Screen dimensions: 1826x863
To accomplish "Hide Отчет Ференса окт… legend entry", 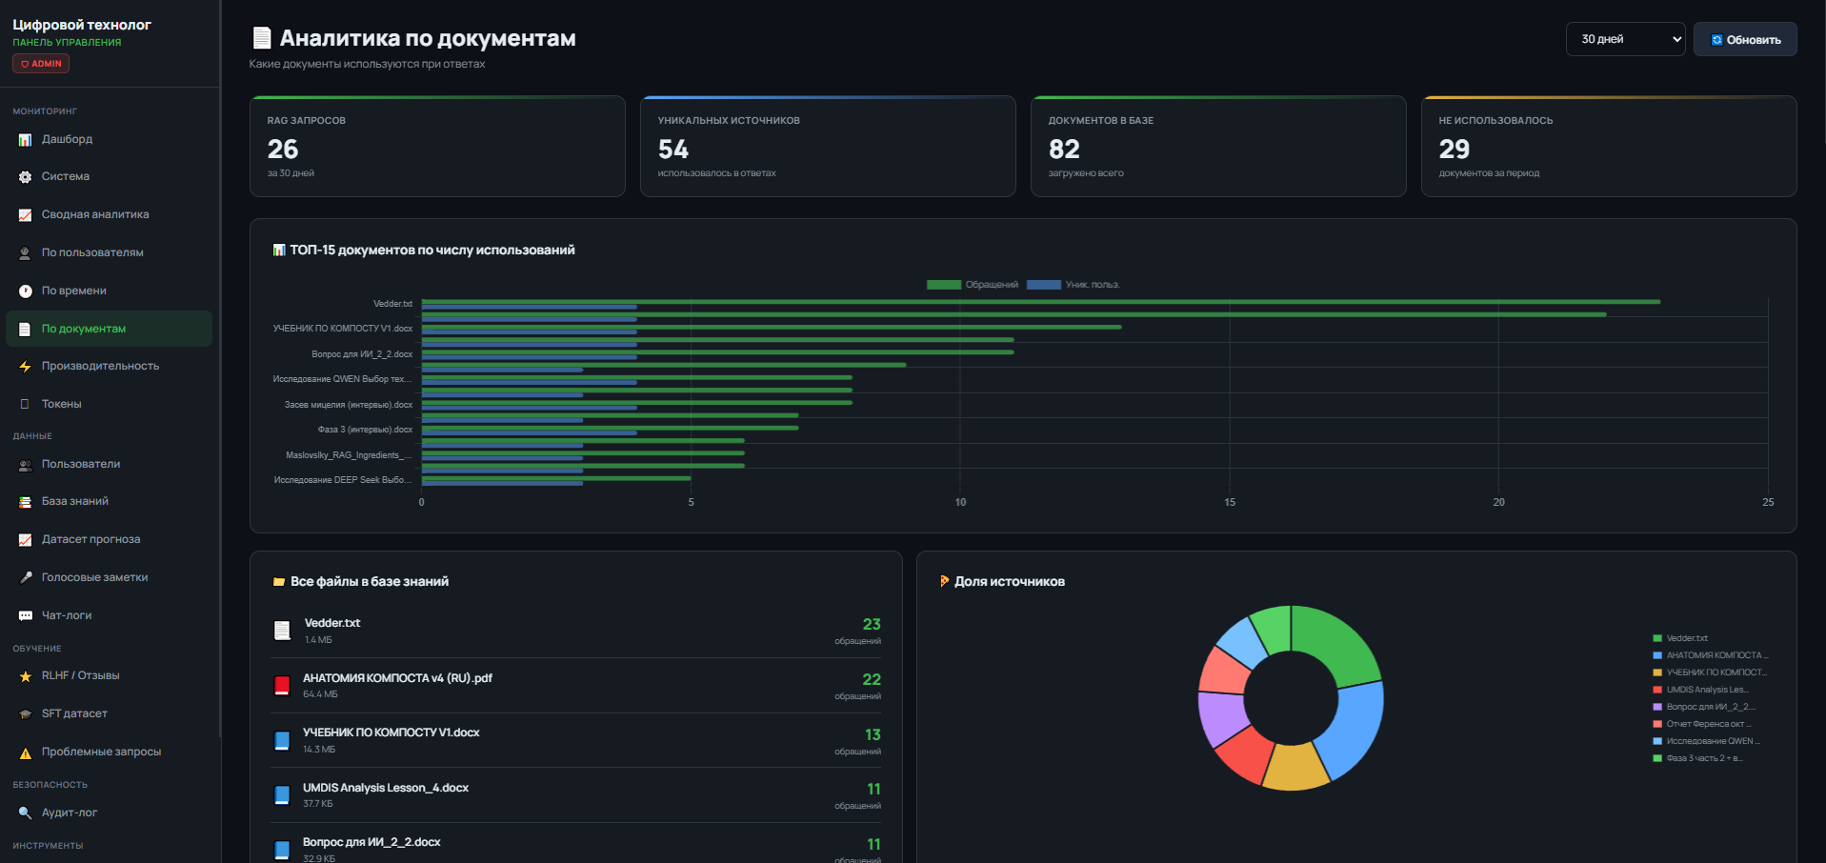I will 1702,724.
